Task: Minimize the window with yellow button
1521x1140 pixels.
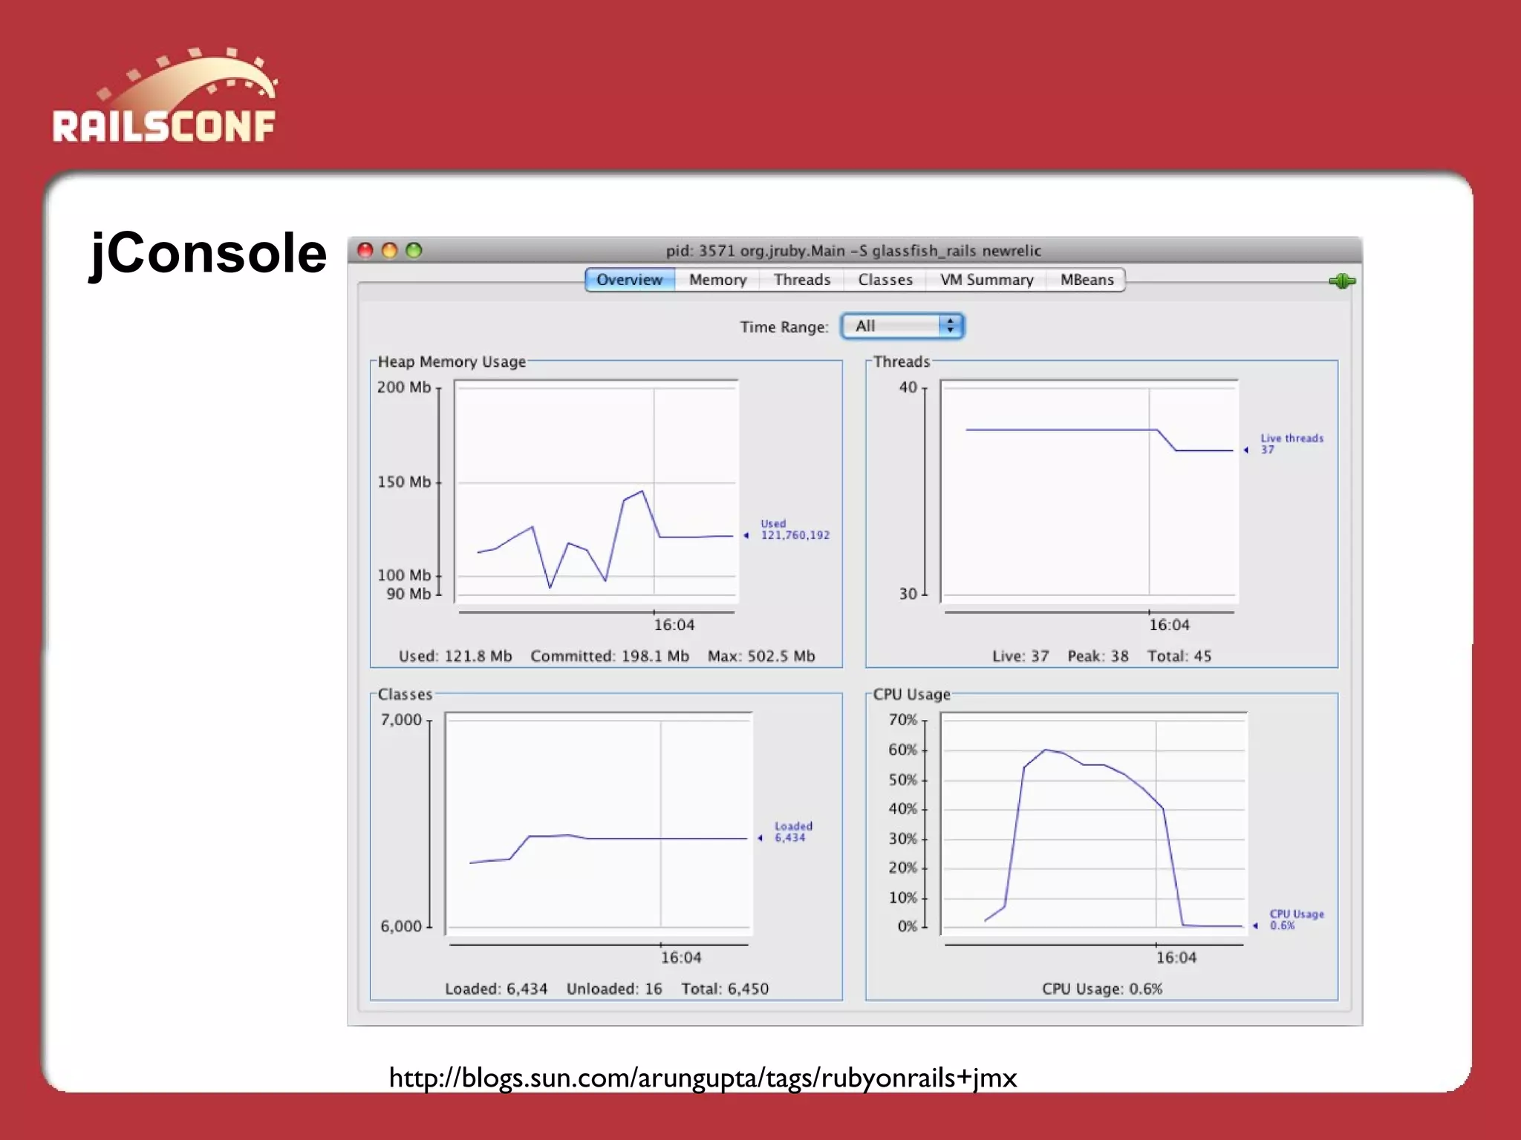Action: (x=389, y=250)
